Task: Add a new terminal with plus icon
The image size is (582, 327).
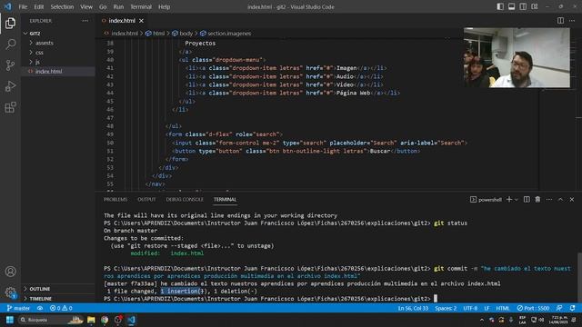Action: (x=509, y=200)
